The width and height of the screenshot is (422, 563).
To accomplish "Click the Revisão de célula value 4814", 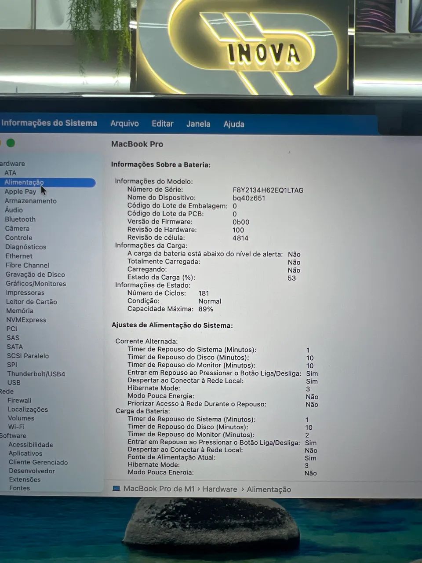I will 240,238.
